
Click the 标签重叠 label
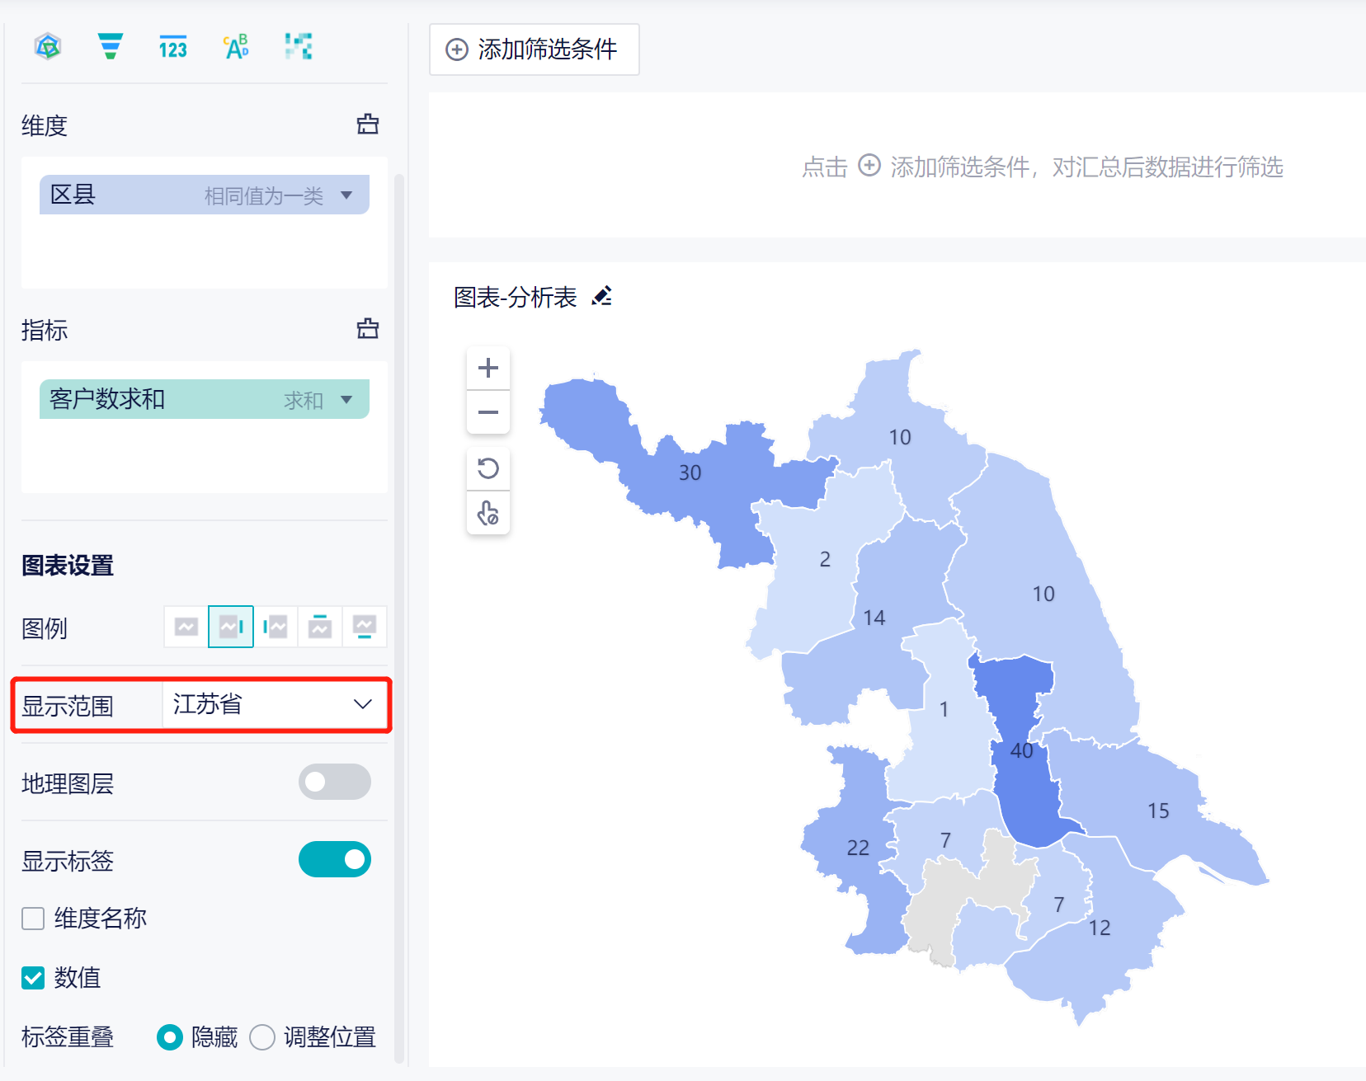pos(68,1036)
